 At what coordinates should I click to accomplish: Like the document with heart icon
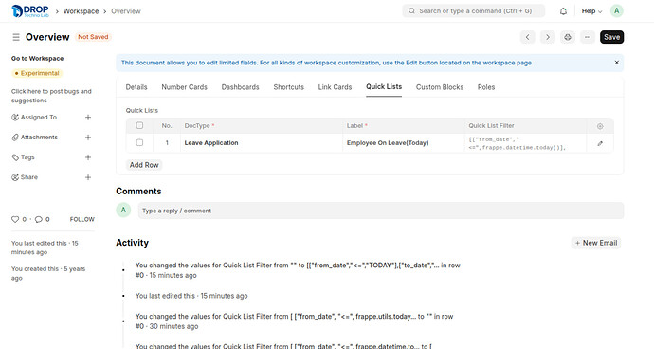point(15,219)
